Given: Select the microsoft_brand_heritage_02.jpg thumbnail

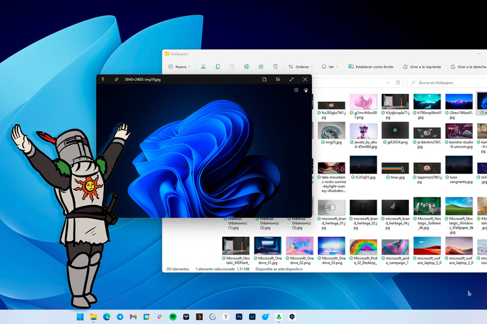Looking at the screenshot, I should pos(364,208).
